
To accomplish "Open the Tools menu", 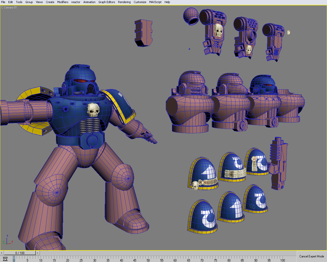I will (x=19, y=2).
